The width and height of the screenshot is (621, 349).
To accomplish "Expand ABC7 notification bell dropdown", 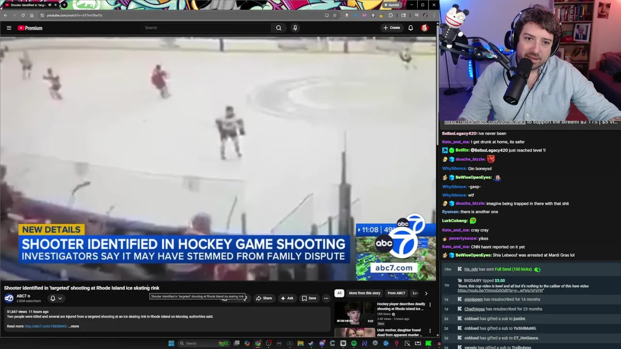I will click(56, 298).
